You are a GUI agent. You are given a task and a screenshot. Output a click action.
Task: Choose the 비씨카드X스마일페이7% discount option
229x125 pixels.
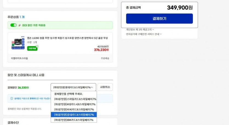pyautogui.click(x=74, y=109)
